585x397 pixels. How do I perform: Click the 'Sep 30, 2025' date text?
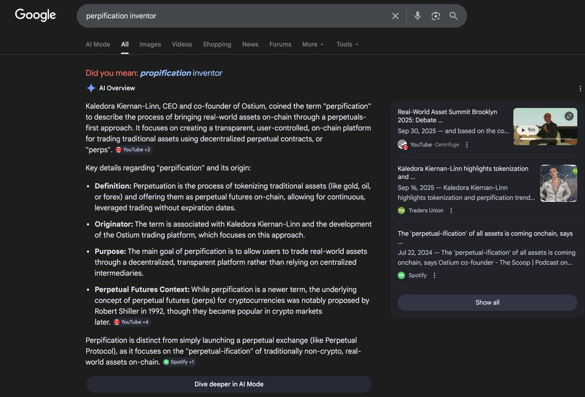(x=417, y=131)
